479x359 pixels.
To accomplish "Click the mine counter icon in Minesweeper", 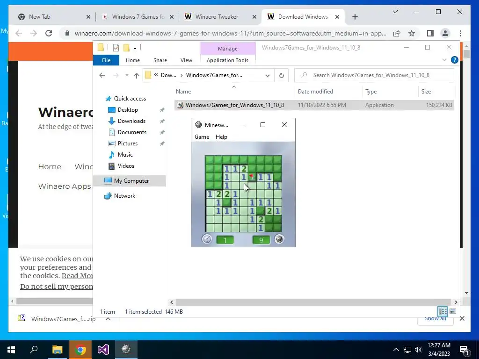I will tap(279, 239).
